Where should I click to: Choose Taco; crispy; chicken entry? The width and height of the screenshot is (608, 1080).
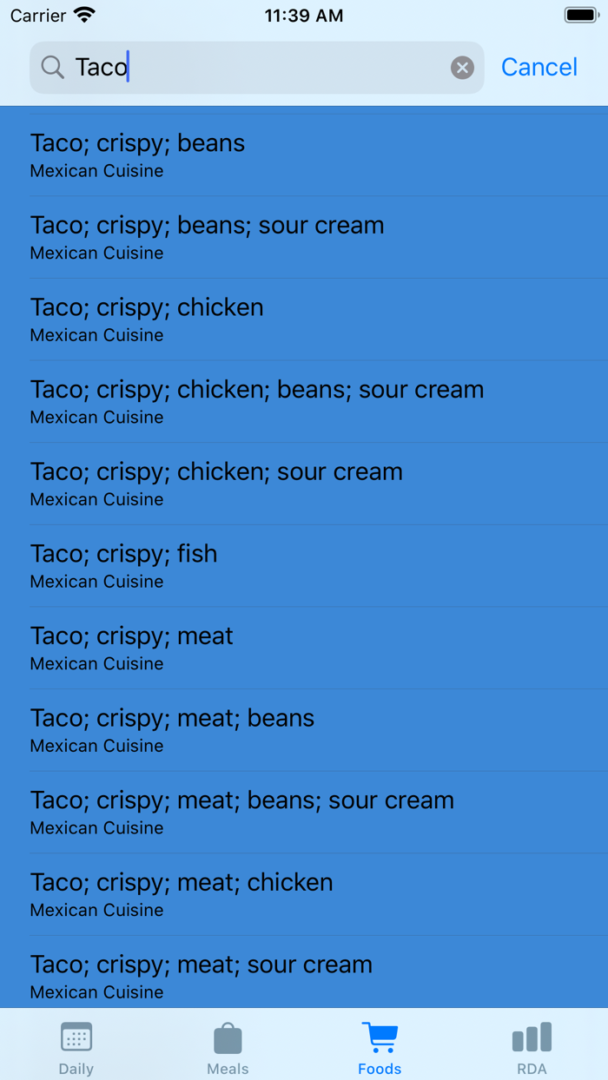[304, 319]
